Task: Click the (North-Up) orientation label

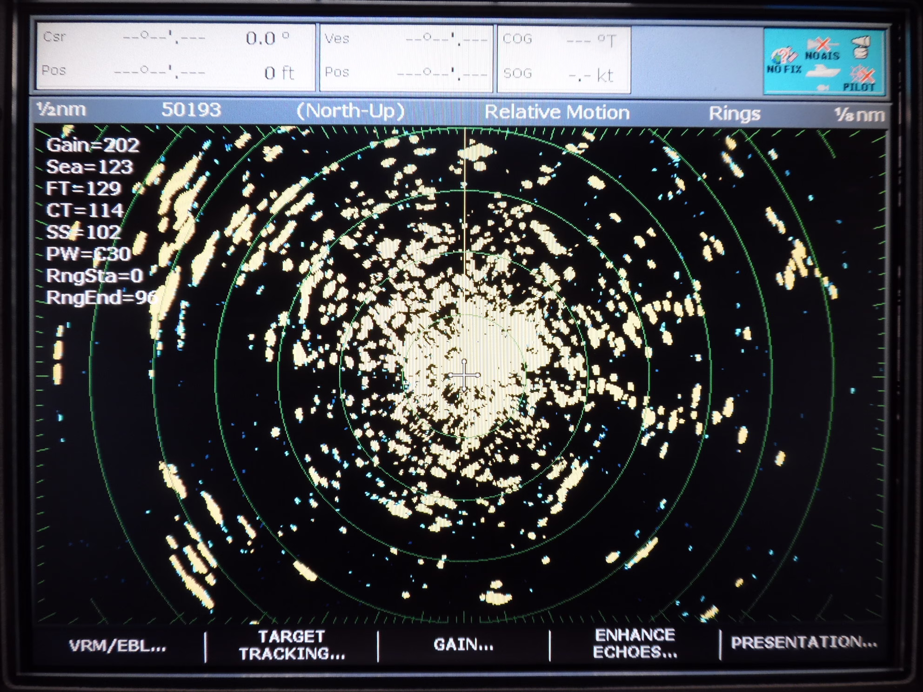Action: pyautogui.click(x=350, y=111)
